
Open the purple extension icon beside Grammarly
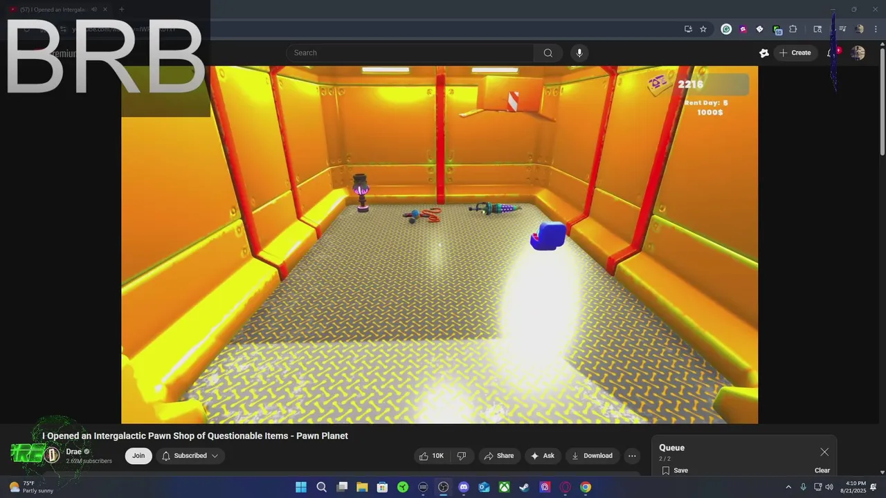(x=743, y=29)
